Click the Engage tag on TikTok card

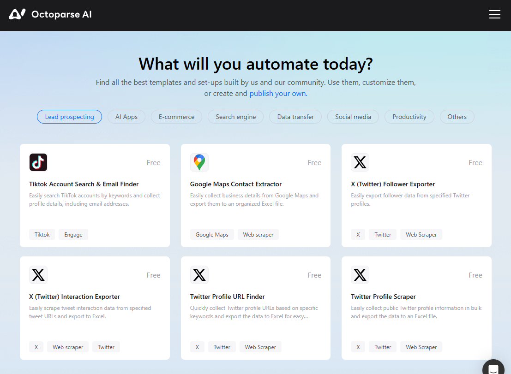[x=73, y=235]
